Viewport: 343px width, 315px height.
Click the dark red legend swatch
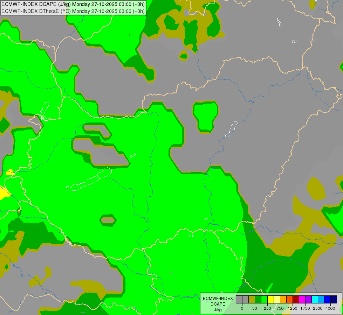[x=296, y=299]
